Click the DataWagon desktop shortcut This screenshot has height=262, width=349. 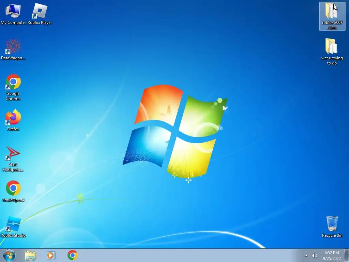coord(13,49)
